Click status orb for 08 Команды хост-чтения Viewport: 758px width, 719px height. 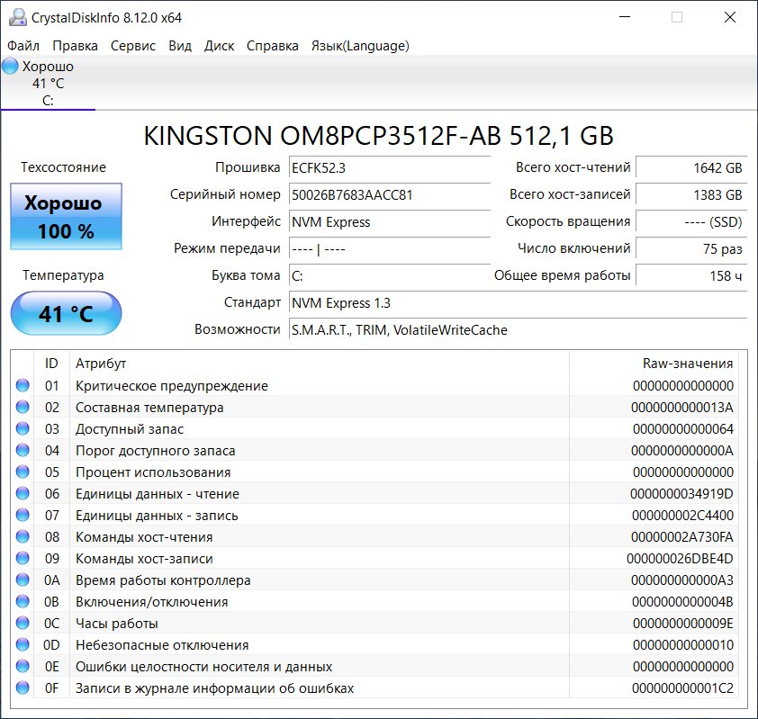[x=23, y=536]
